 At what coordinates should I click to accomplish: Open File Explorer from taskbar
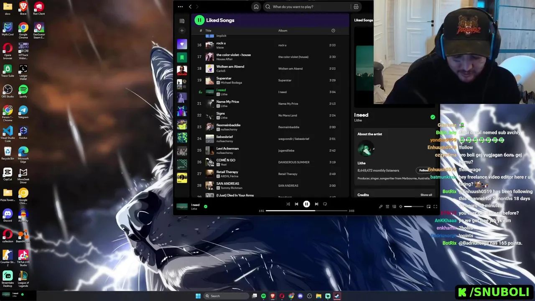pyautogui.click(x=318, y=296)
